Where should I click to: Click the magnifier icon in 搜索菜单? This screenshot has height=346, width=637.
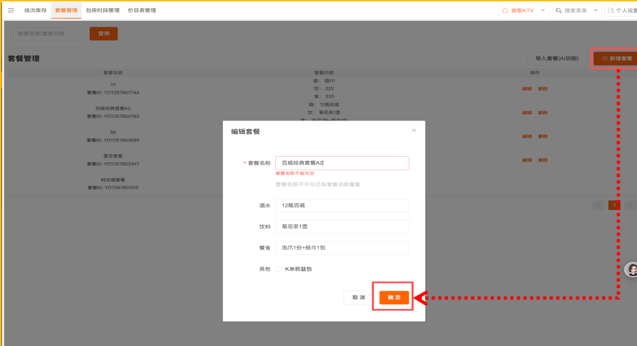[559, 10]
